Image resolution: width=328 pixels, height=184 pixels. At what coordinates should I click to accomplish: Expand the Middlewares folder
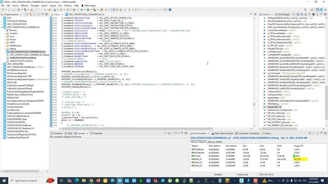point(5,45)
